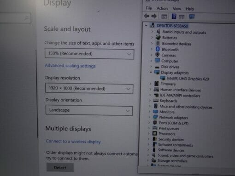Open the Landscape orientation dropdown
Image resolution: width=235 pixels, height=176 pixels.
[89, 110]
